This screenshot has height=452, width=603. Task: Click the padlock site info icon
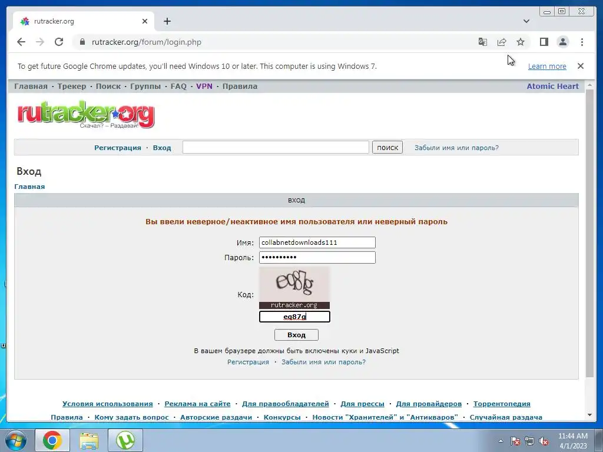coord(82,42)
